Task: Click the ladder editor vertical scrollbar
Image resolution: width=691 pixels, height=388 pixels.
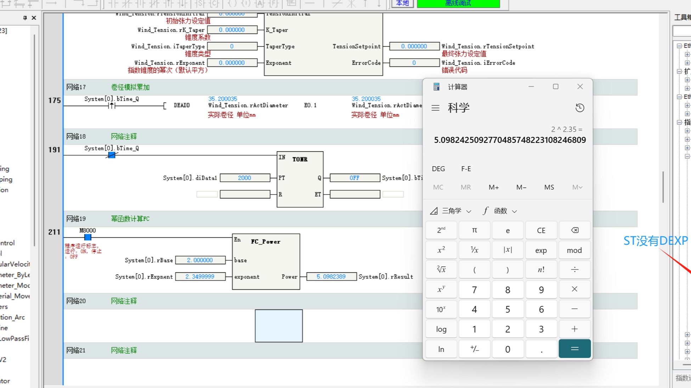Action: 663,187
